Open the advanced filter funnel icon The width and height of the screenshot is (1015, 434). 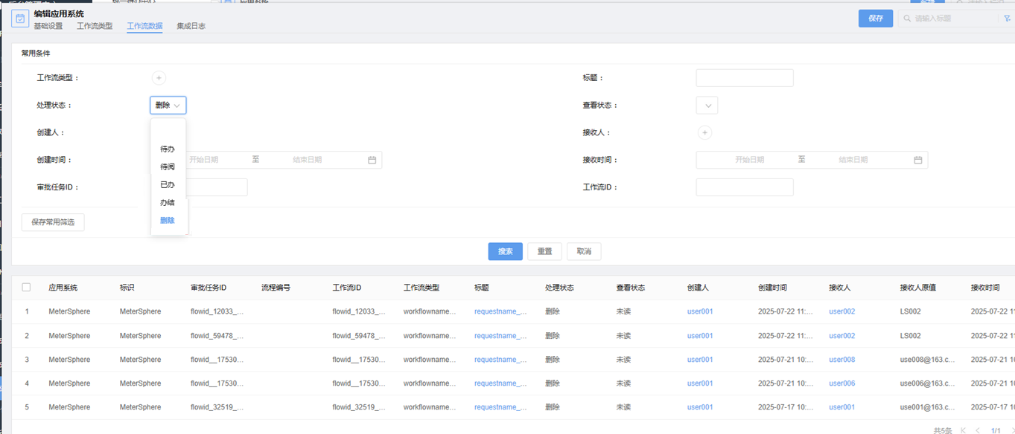pos(1008,19)
